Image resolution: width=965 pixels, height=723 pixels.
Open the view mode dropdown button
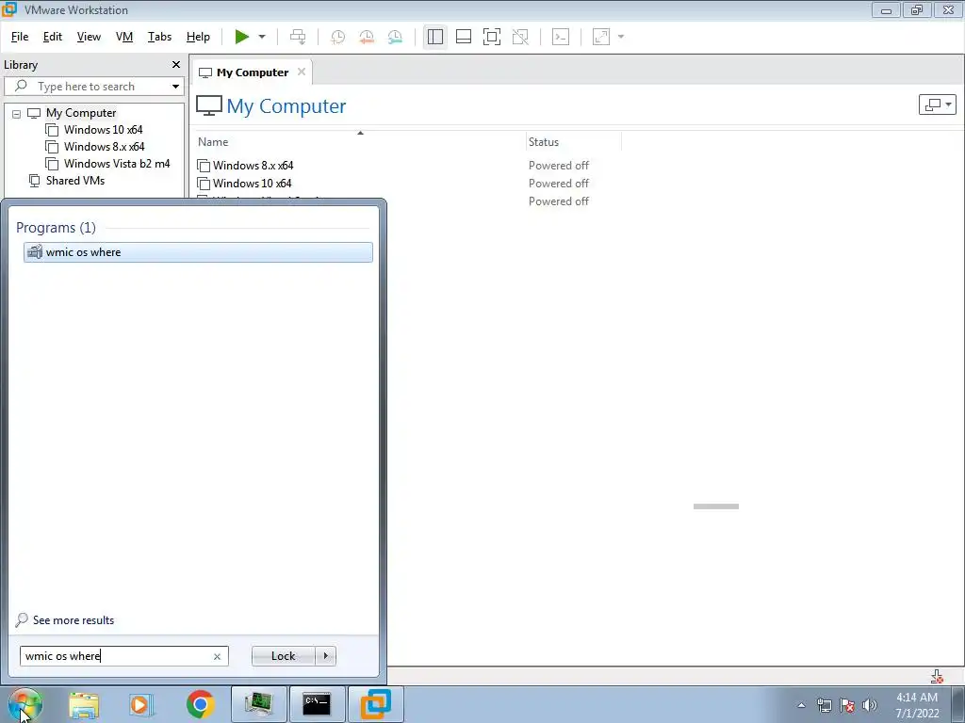(x=938, y=104)
